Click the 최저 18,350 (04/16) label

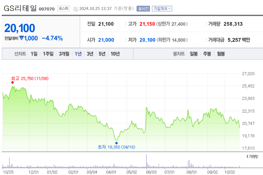click(117, 147)
